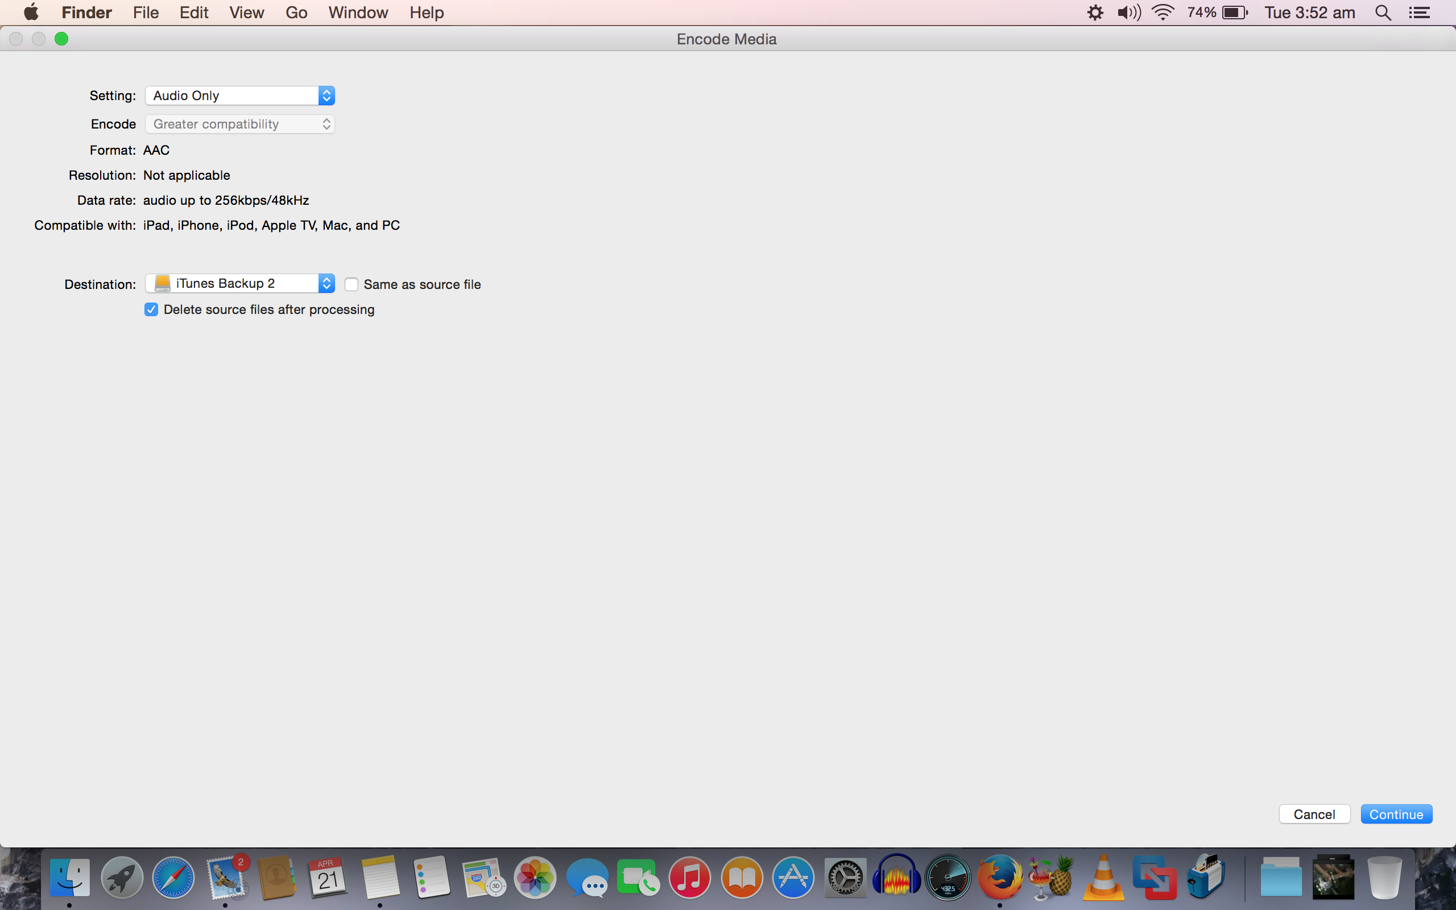Click the text audio up to 256kbps/48kHz
This screenshot has width=1456, height=910.
226,200
